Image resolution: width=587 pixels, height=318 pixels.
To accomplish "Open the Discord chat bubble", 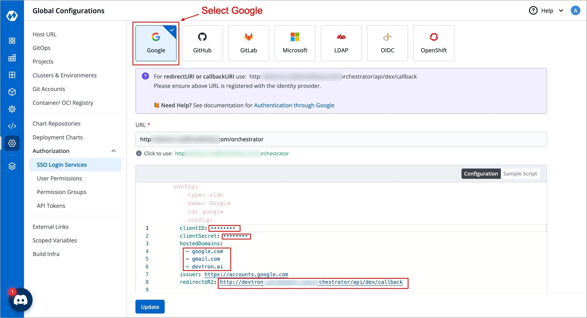I will 20,300.
